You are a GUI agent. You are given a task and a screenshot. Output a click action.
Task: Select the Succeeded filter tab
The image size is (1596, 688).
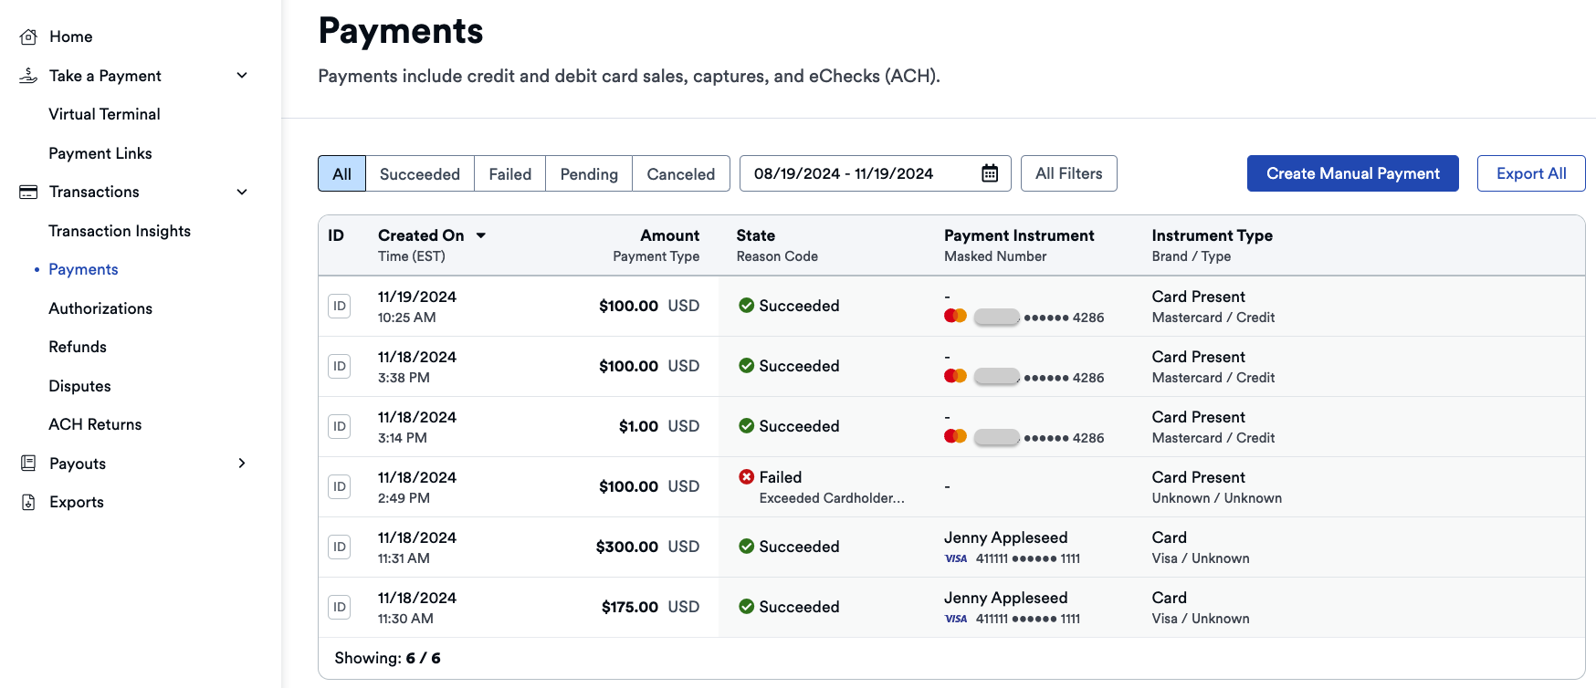[419, 173]
